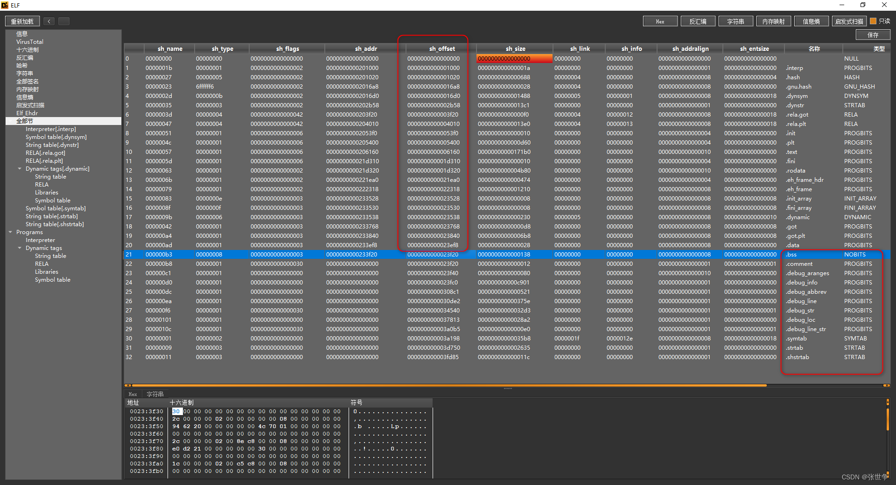Select Interpreter[.interp] tree item
This screenshot has height=485, width=896.
51,129
